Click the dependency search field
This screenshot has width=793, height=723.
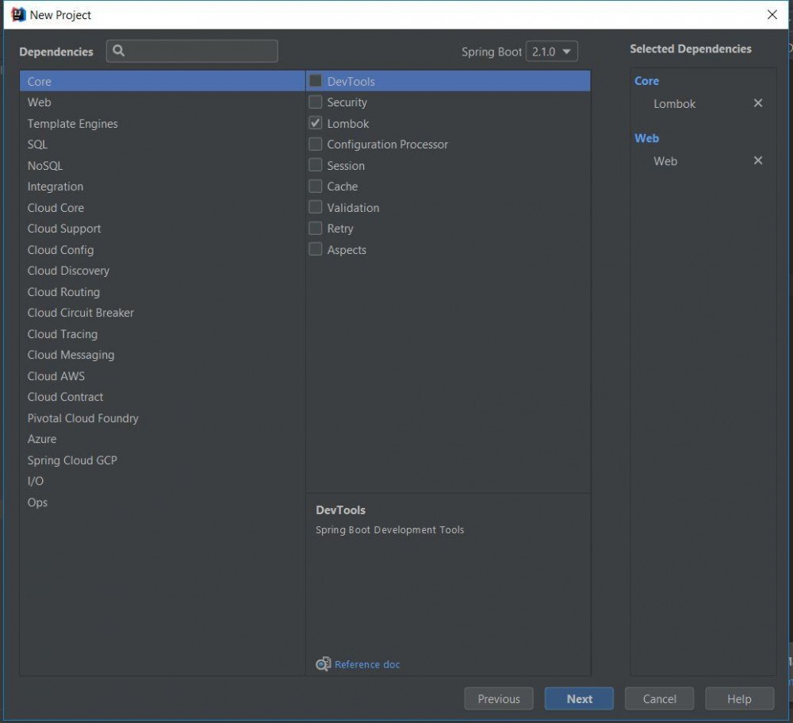[x=198, y=51]
